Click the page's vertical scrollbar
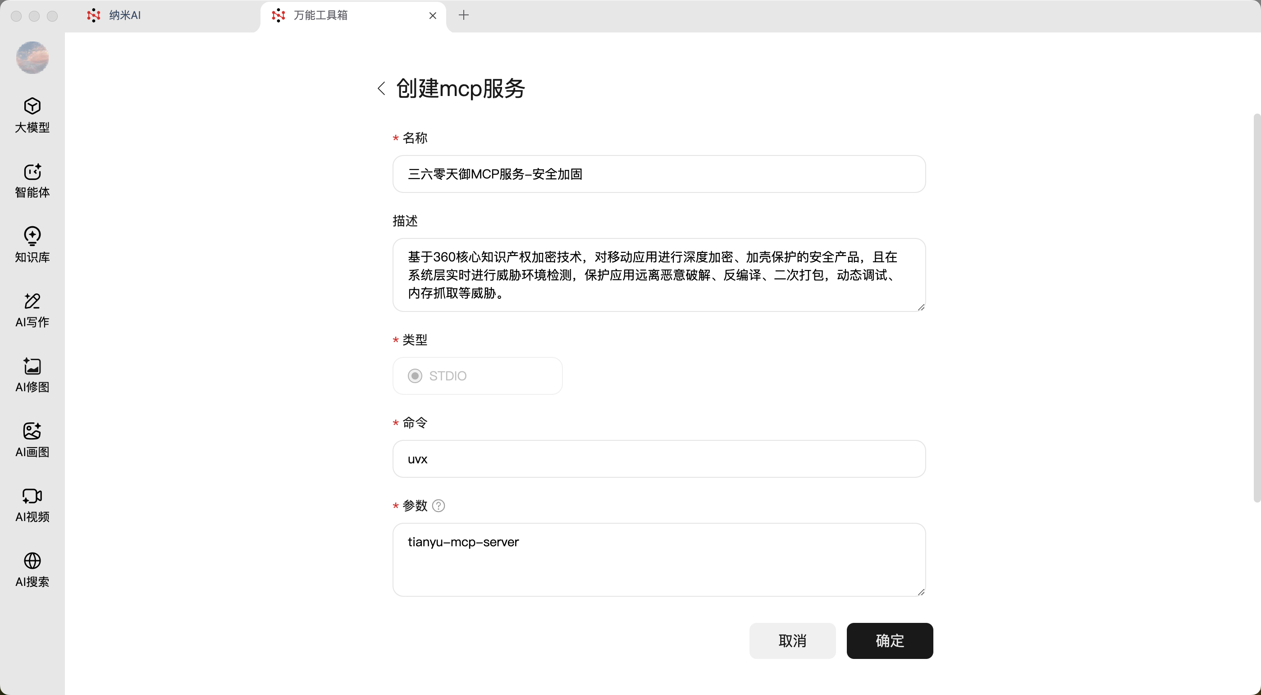Screen dimensions: 1261x695 pos(1256,308)
